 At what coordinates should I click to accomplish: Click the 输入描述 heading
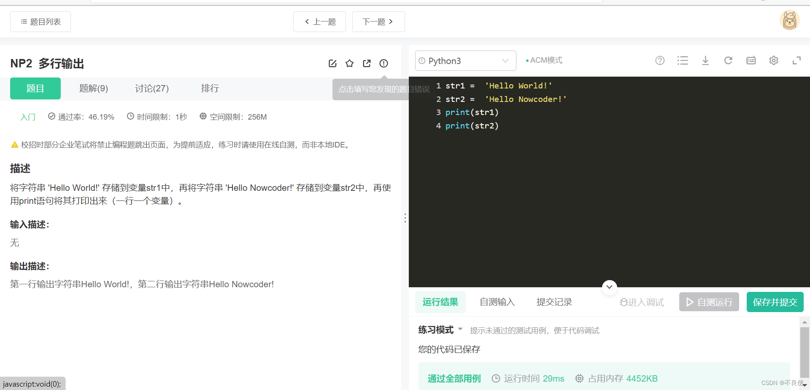pos(30,224)
